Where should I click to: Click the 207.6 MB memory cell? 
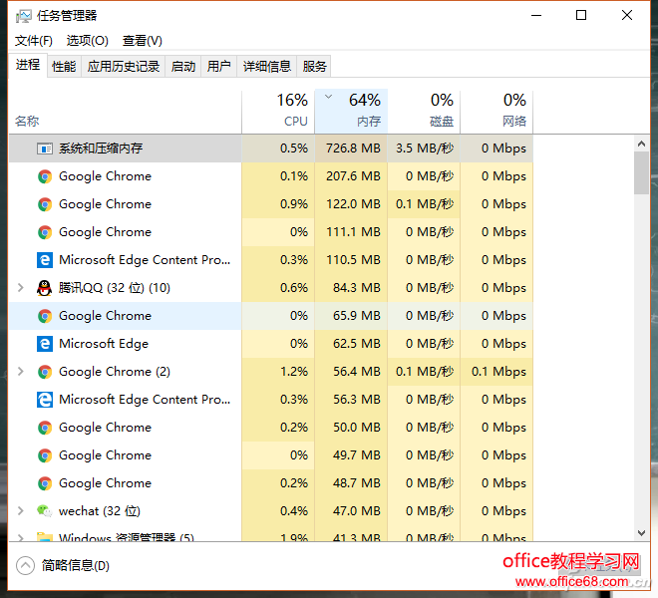point(351,176)
